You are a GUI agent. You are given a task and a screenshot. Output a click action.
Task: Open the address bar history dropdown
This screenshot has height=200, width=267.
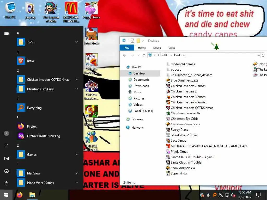258,55
